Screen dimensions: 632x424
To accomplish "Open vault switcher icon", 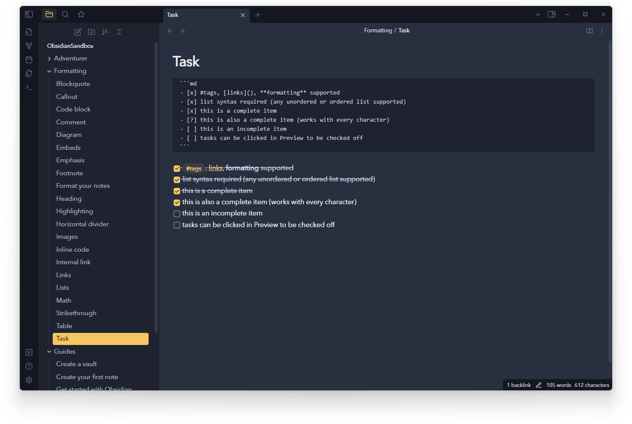I will coord(29,352).
